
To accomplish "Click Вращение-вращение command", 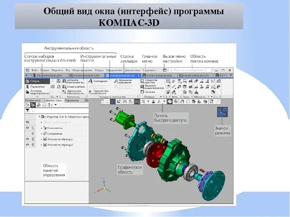I will (123, 81).
